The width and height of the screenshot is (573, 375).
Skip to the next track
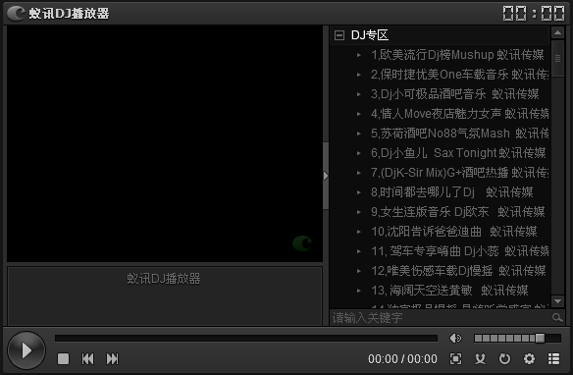click(x=112, y=358)
